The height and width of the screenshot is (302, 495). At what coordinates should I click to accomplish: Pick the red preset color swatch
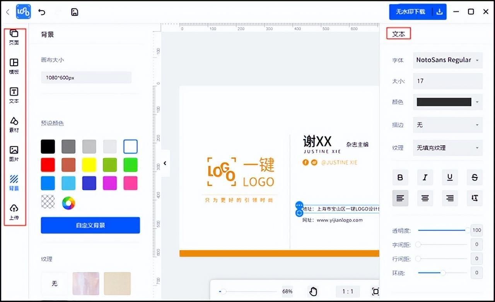[48, 165]
